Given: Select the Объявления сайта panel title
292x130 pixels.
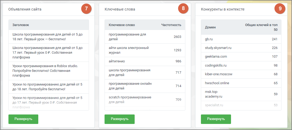Looking at the screenshot, I should tap(25, 9).
